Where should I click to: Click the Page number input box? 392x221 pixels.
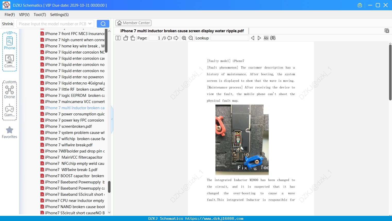click(x=155, y=38)
